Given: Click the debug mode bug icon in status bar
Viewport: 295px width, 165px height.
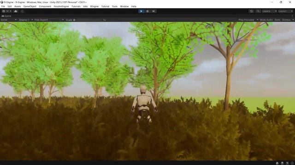Looking at the screenshot, I should 277,163.
